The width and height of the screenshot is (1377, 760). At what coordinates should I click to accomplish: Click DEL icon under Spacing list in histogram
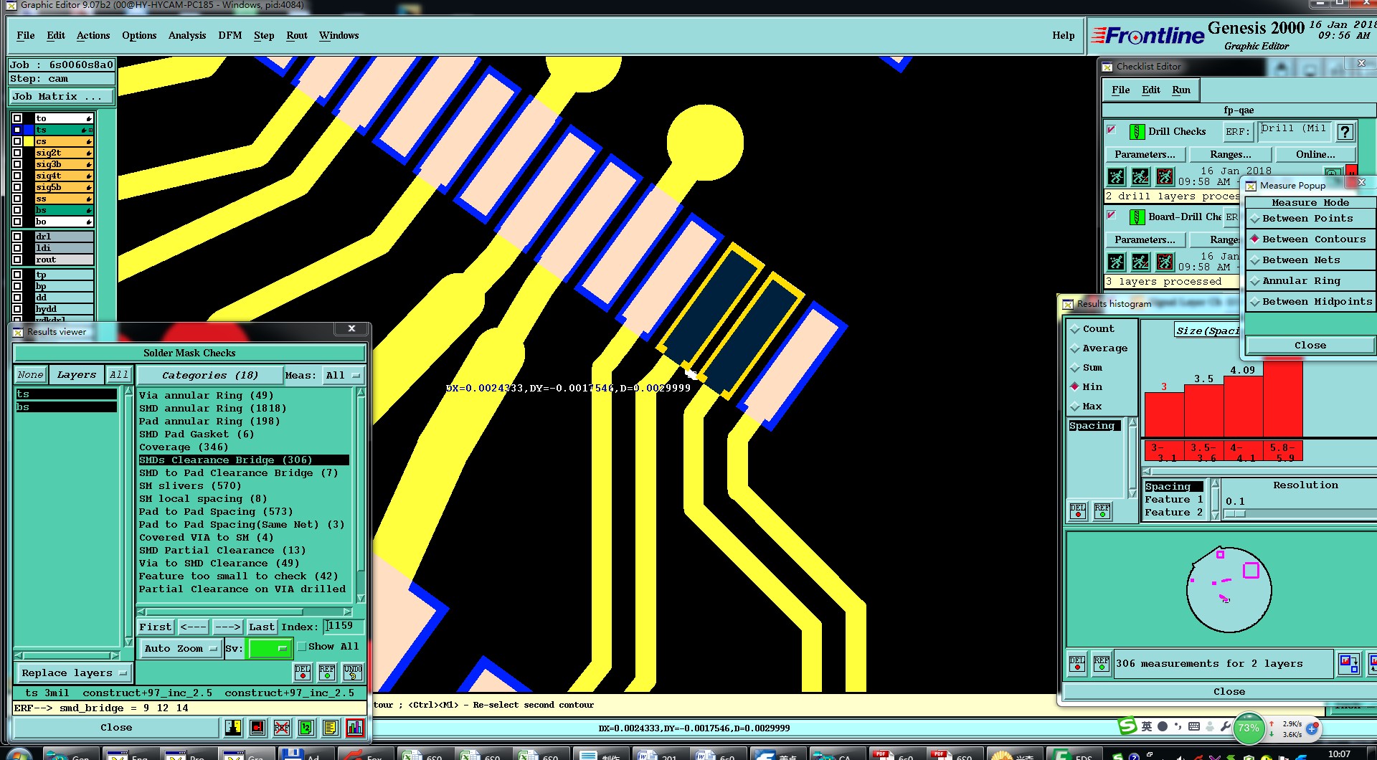(x=1078, y=510)
